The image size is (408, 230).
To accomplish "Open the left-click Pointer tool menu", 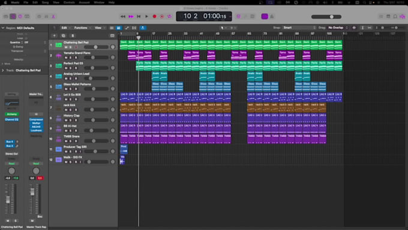I will pyautogui.click(x=223, y=28).
